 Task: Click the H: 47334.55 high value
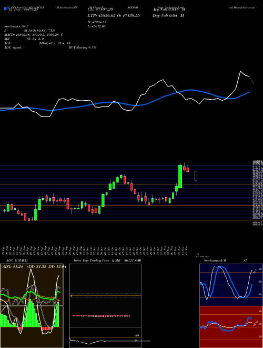point(97,22)
